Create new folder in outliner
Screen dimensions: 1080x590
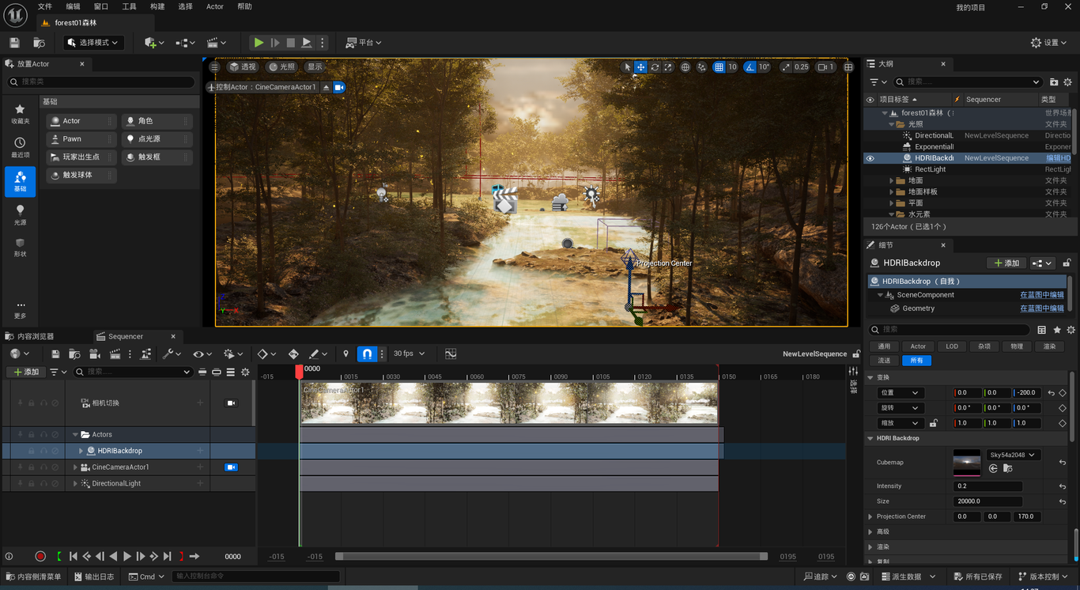[x=1054, y=82]
